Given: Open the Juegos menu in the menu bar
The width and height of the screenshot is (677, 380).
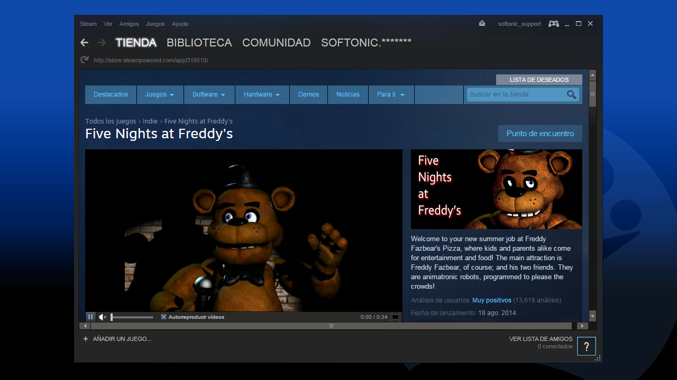Looking at the screenshot, I should pos(155,24).
